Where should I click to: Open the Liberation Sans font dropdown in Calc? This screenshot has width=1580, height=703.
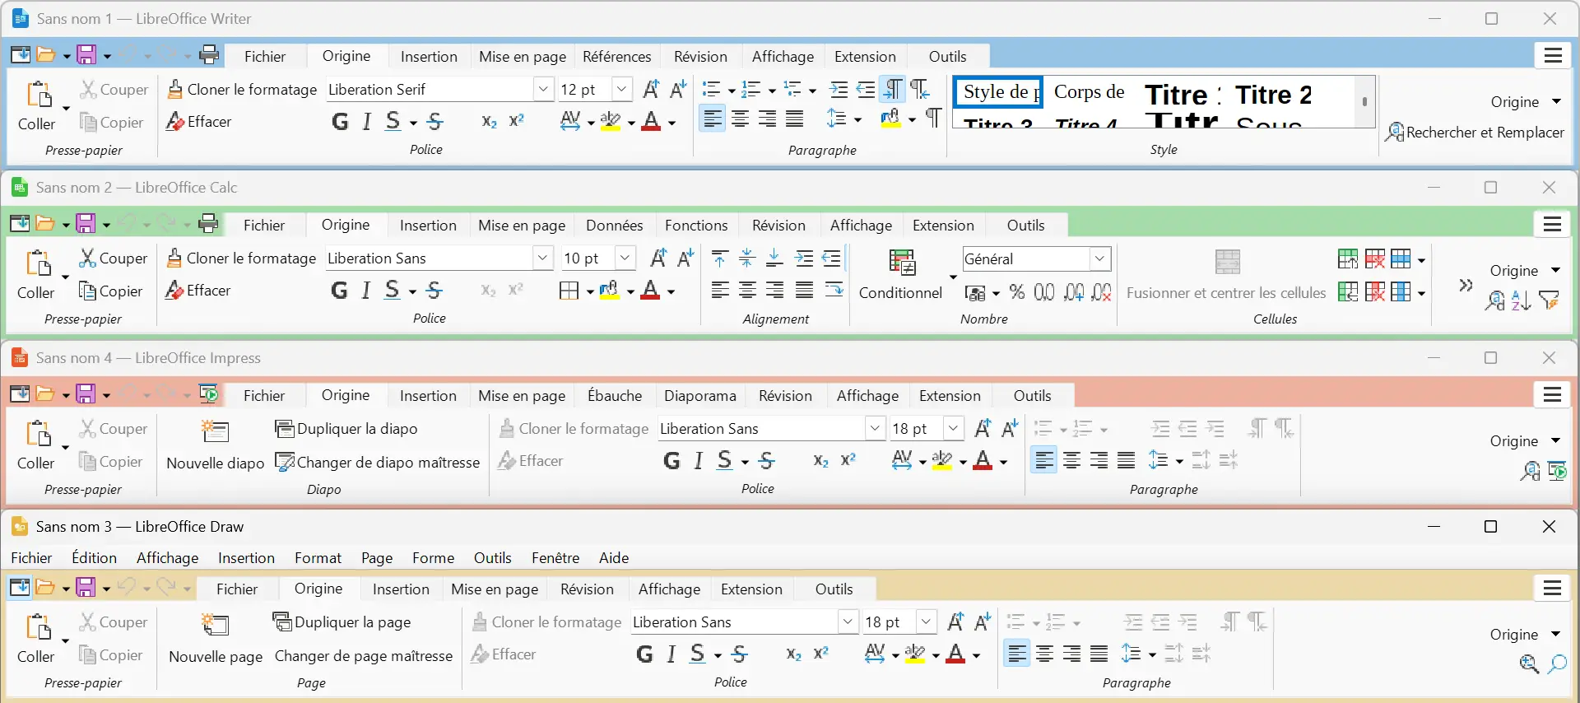coord(542,258)
